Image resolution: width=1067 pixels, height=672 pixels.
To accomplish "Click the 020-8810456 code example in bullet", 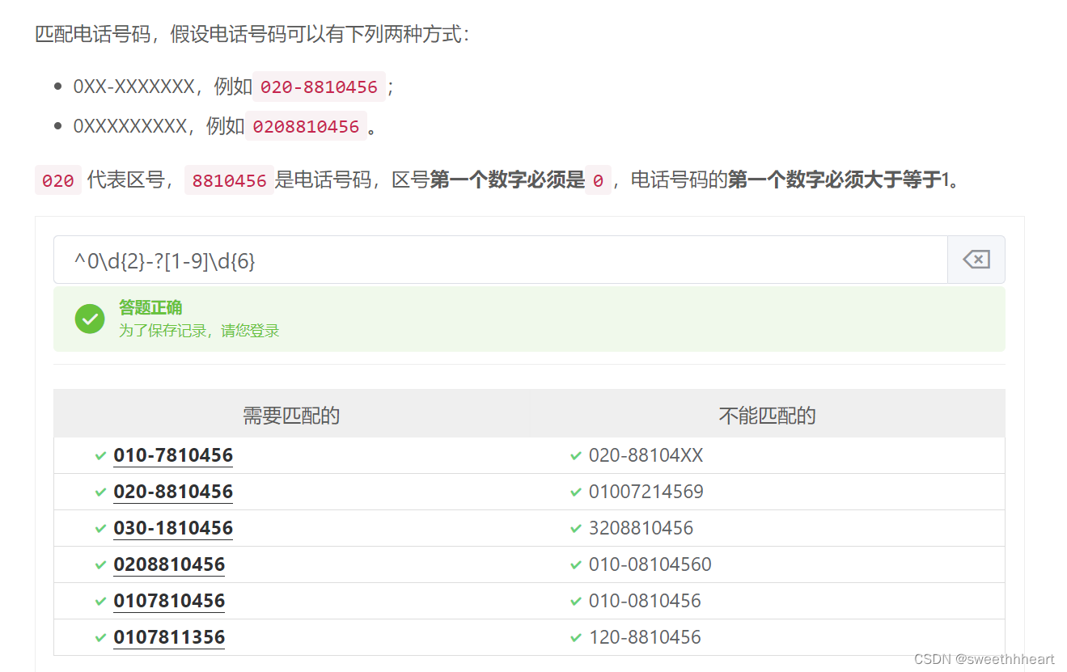I will tap(319, 87).
